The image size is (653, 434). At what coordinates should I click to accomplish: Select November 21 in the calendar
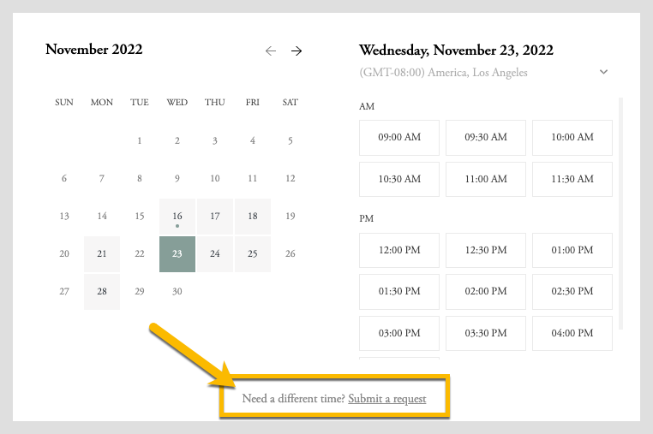(x=102, y=254)
